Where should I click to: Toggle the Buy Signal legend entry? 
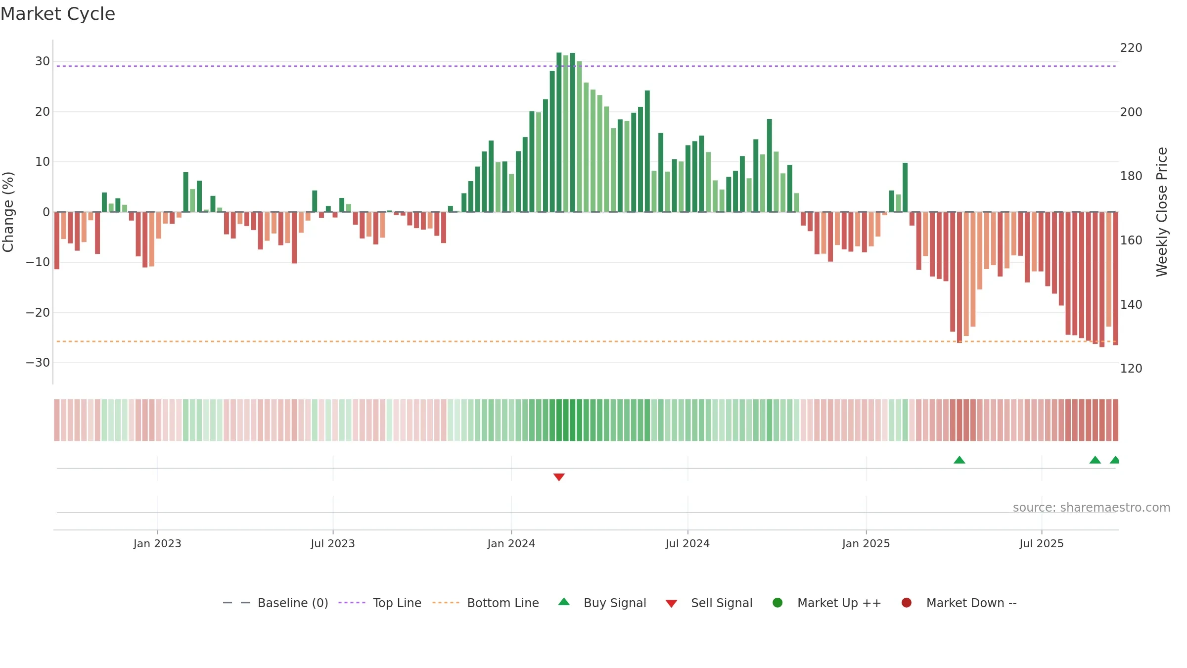tap(602, 603)
